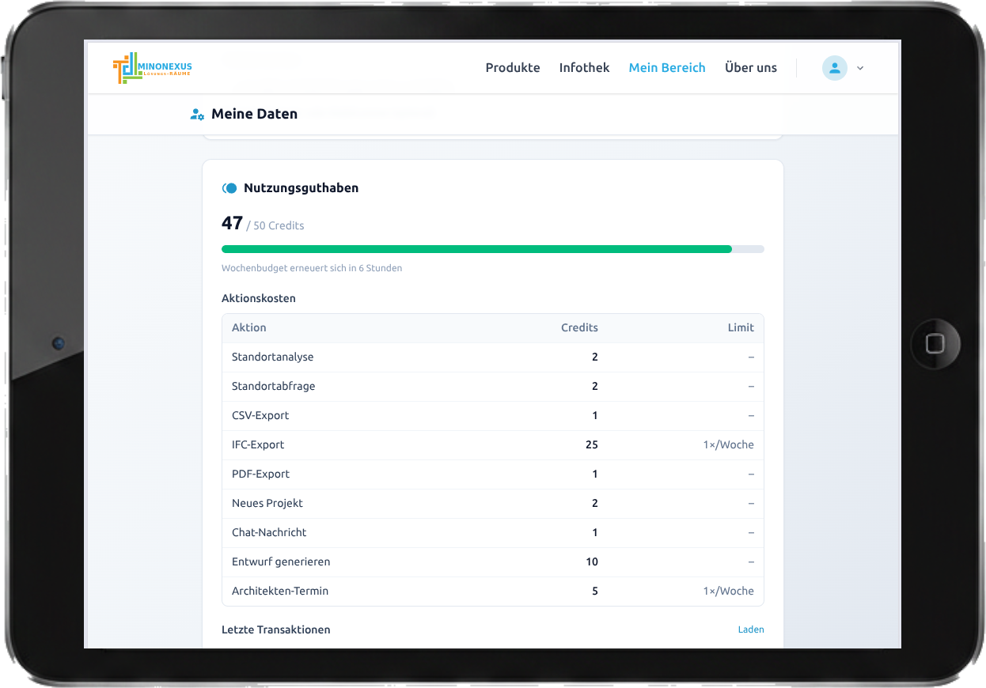
Task: Expand the account dropdown chevron
Action: tap(860, 68)
